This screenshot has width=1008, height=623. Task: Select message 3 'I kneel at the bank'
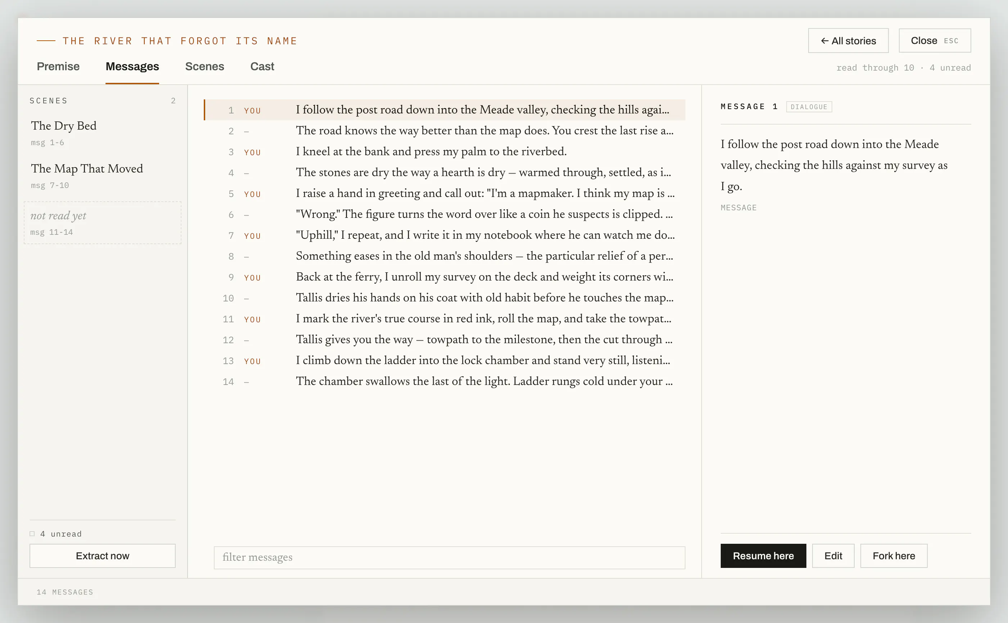[445, 152]
